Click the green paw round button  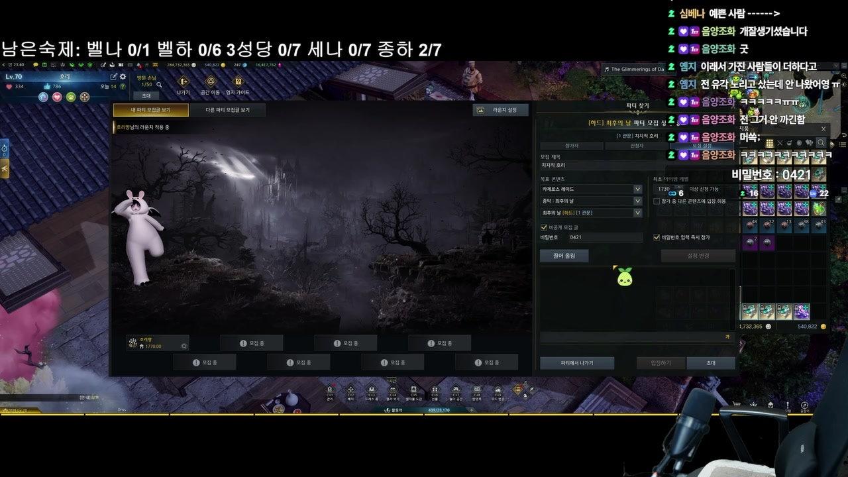(71, 97)
